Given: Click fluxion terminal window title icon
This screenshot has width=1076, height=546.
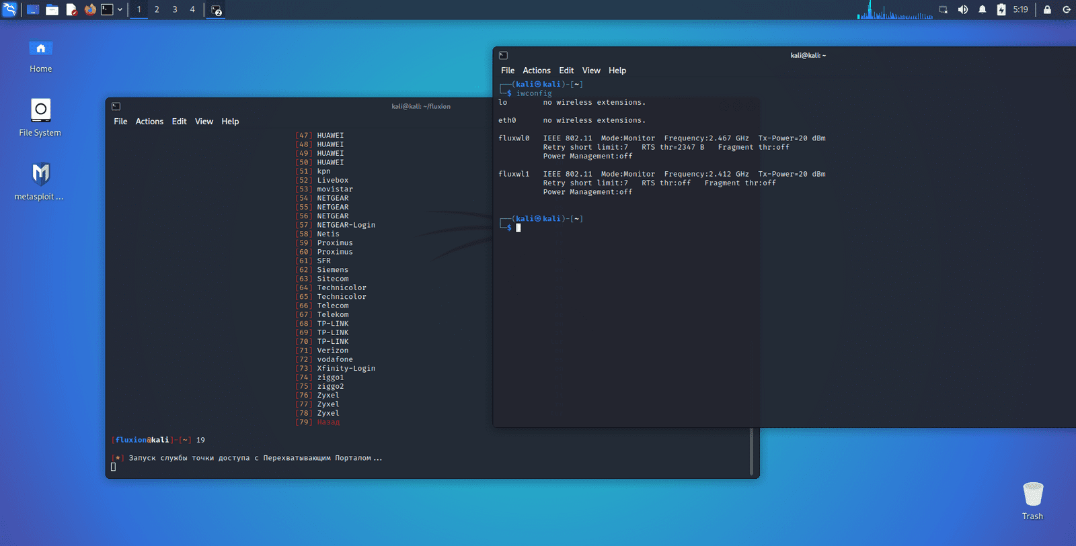Looking at the screenshot, I should tap(116, 106).
